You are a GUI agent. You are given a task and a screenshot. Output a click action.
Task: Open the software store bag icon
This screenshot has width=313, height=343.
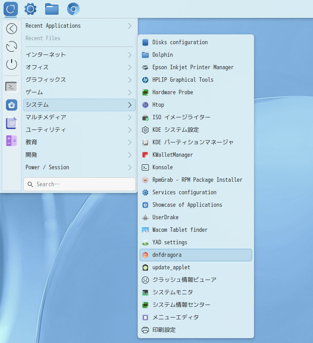[x=12, y=105]
